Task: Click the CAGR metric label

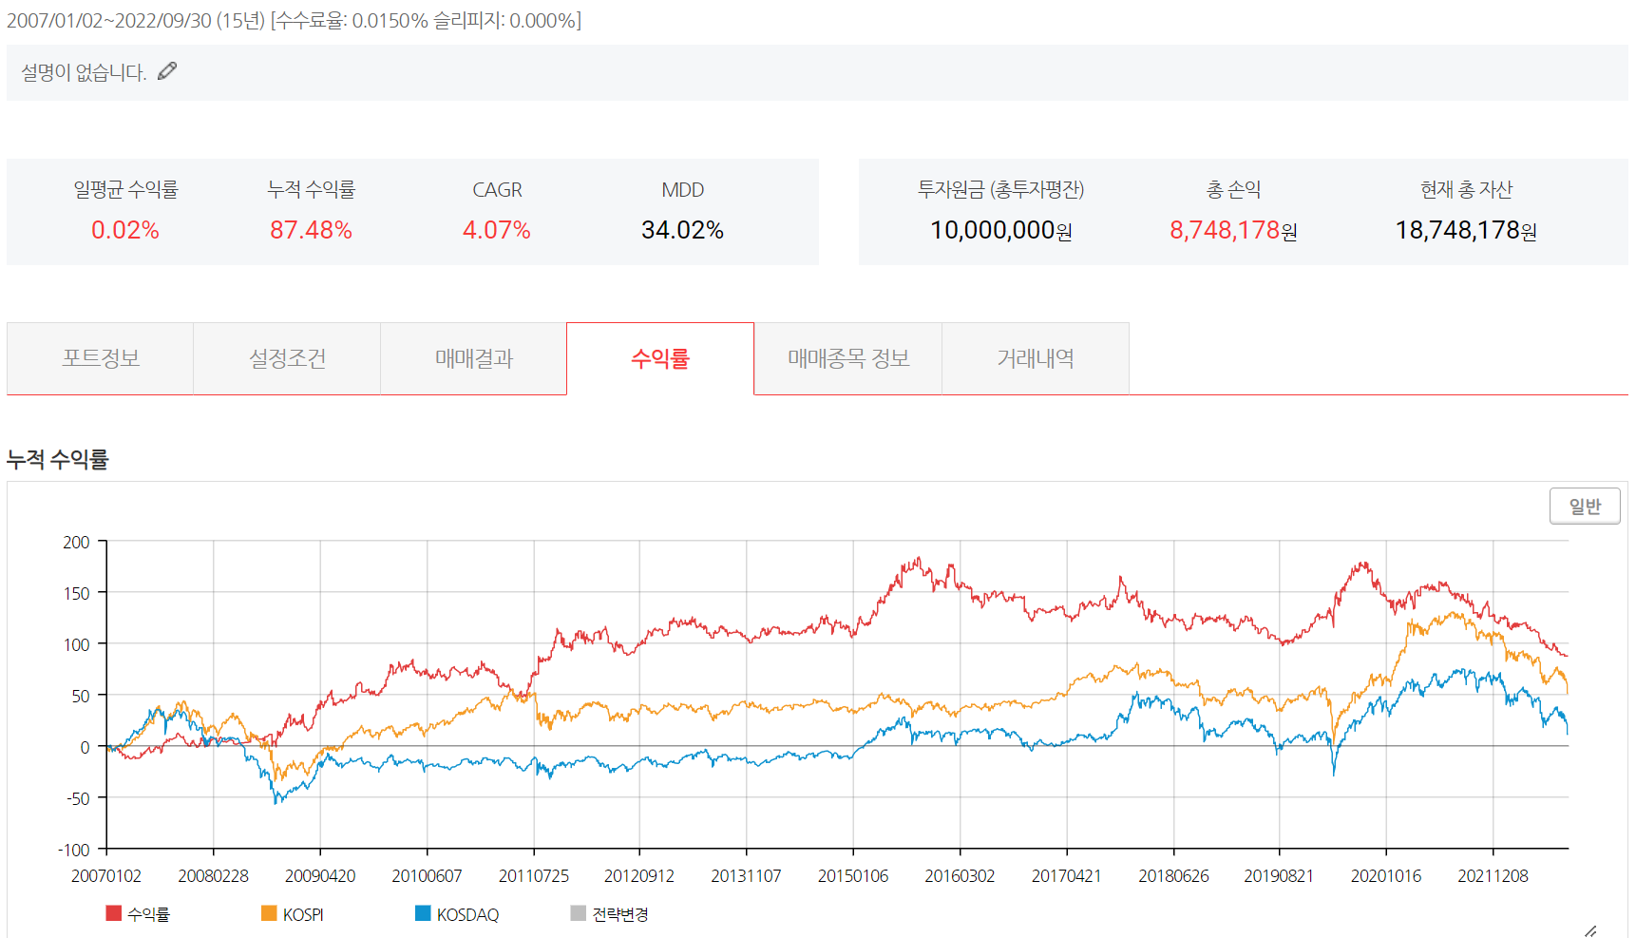Action: pos(497,190)
